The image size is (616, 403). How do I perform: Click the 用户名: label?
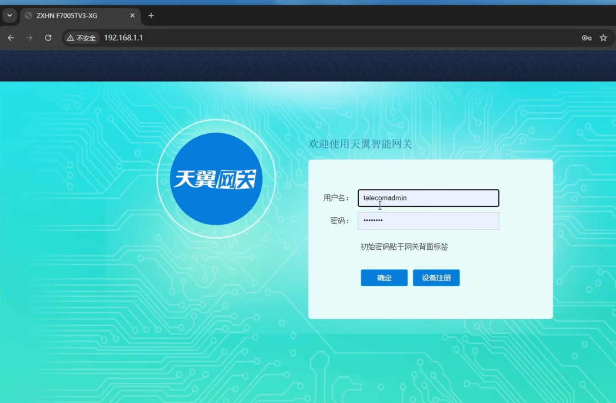tap(336, 198)
